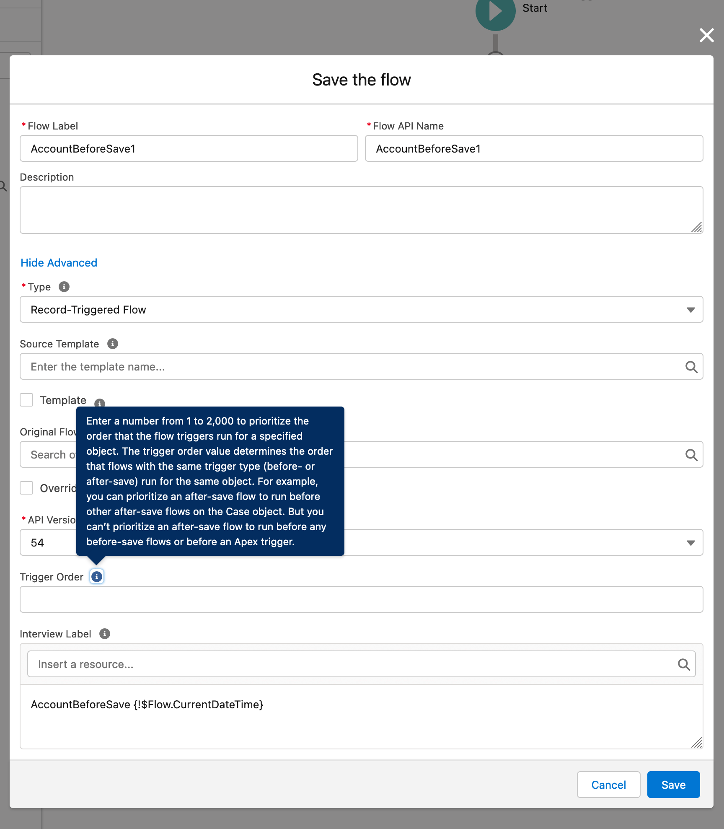The width and height of the screenshot is (724, 829).
Task: Enable the Template checkbox
Action: [27, 400]
